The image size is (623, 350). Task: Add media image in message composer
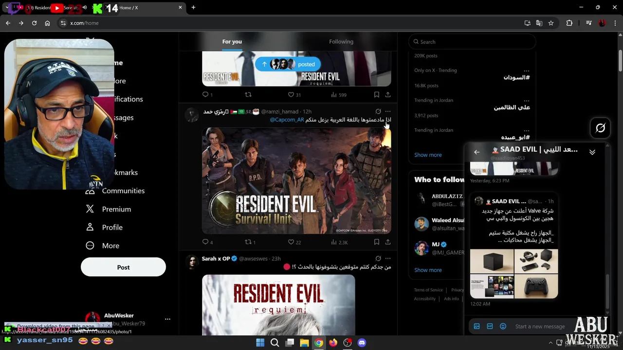[x=477, y=326]
